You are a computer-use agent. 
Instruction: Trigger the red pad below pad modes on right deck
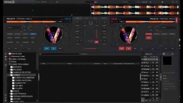[149, 38]
